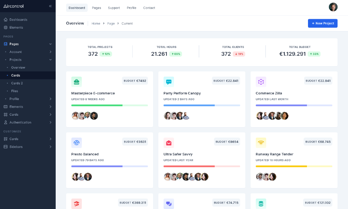Open the Support tab in top navigation
The height and width of the screenshot is (209, 348).
[x=114, y=8]
